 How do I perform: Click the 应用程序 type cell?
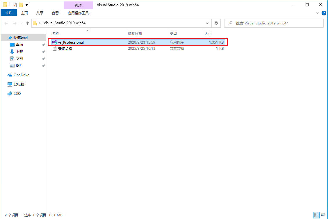click(x=177, y=42)
